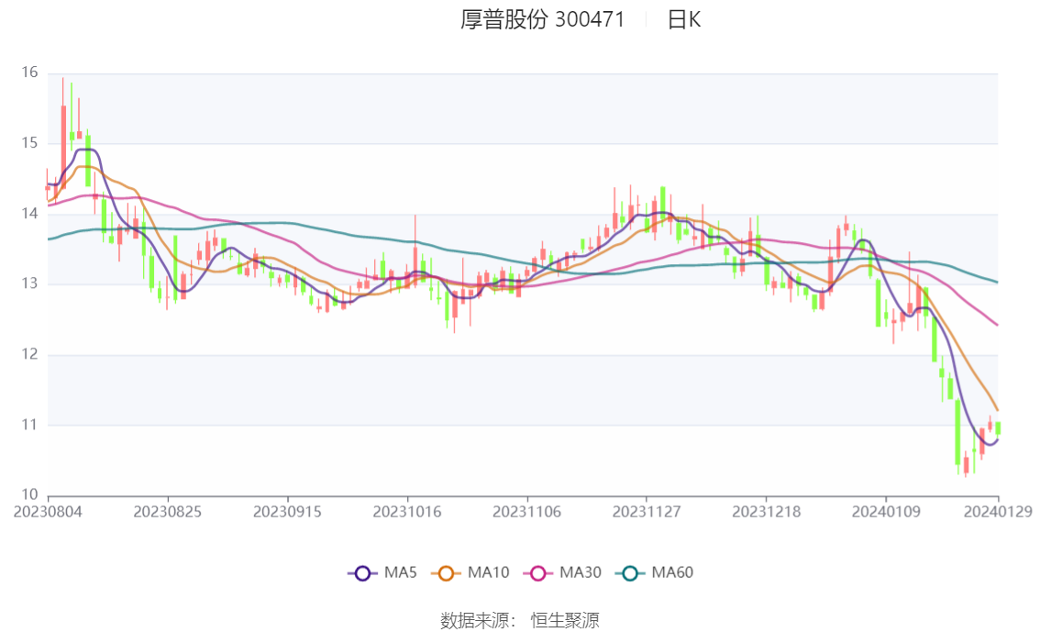
Task: Click y-axis value label 13
Action: coord(29,283)
